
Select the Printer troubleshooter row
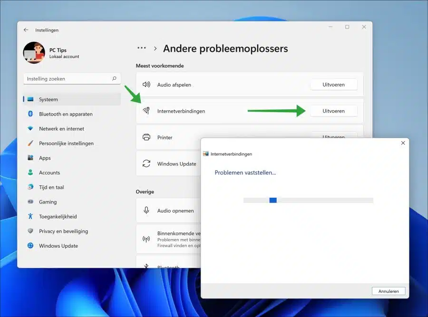[x=168, y=137]
